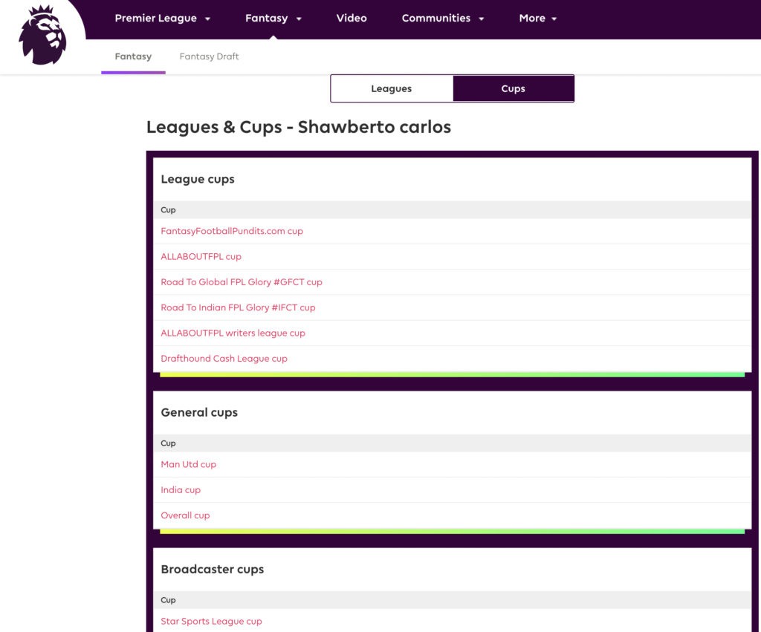Viewport: 761px width, 632px height.
Task: Open the Fantasy dropdown in the navbar
Action: [273, 19]
